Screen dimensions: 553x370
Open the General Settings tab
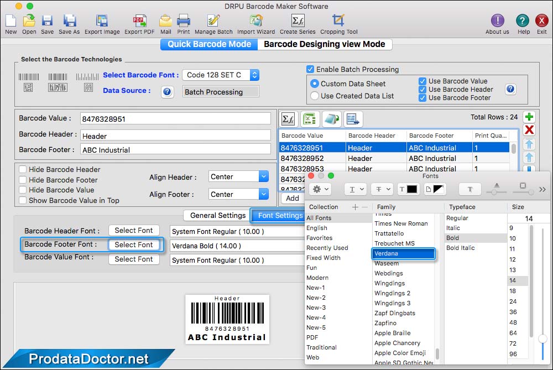(217, 216)
